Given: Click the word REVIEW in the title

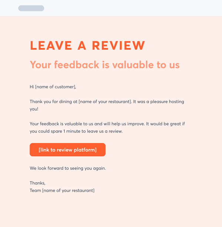Looking at the screenshot, I should [118, 46].
